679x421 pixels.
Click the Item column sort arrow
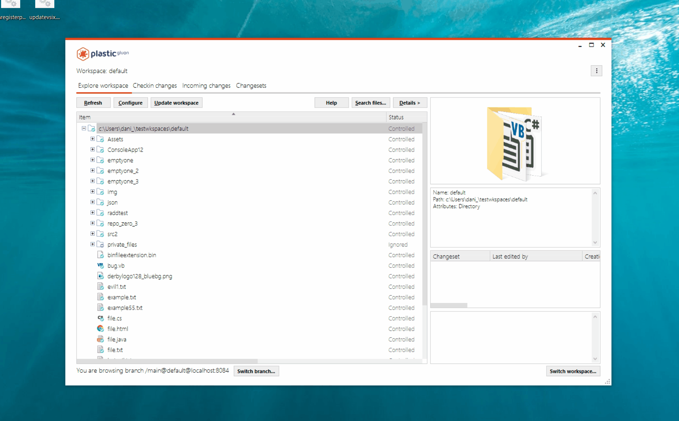(233, 114)
